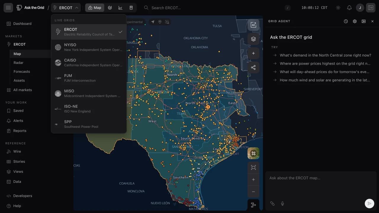
Task: Toggle the light/dark theme sun icon
Action: (338, 8)
